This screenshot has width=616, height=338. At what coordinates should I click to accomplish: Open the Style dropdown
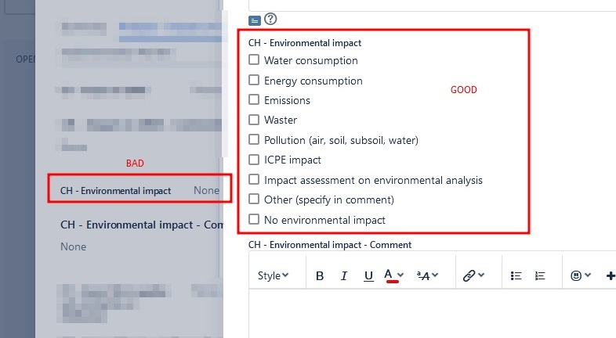pos(273,275)
